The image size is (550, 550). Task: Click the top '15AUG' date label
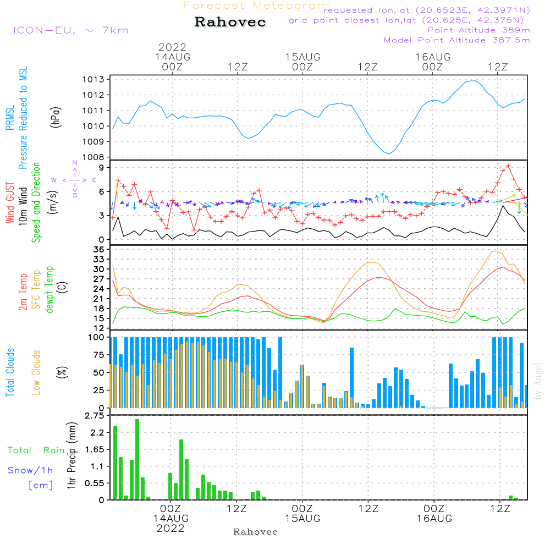click(302, 57)
